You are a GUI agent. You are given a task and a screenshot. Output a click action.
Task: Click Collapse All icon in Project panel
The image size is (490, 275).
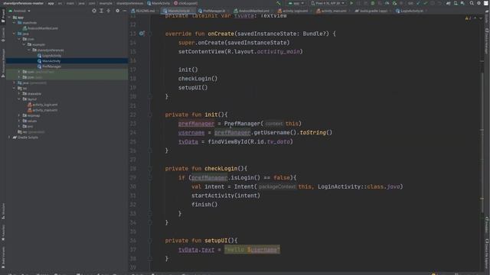click(109, 11)
